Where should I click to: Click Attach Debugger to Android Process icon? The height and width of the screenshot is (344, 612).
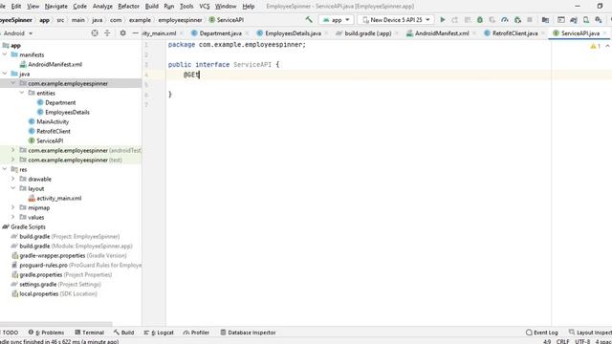tap(517, 19)
